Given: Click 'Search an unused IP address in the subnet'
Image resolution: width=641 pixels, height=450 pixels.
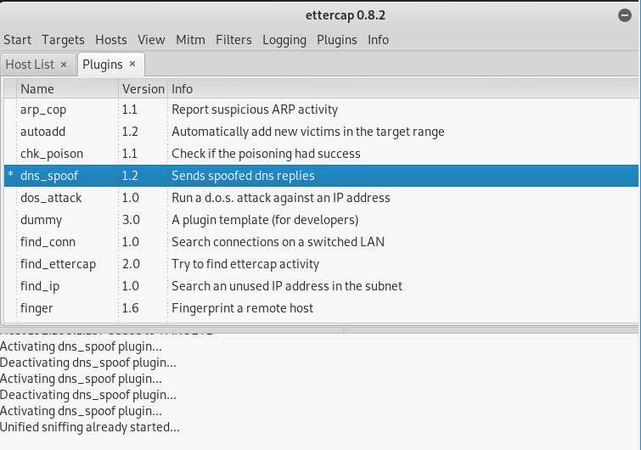Looking at the screenshot, I should tap(287, 286).
